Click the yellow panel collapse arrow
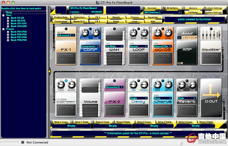228x146 pixels. click(49, 71)
